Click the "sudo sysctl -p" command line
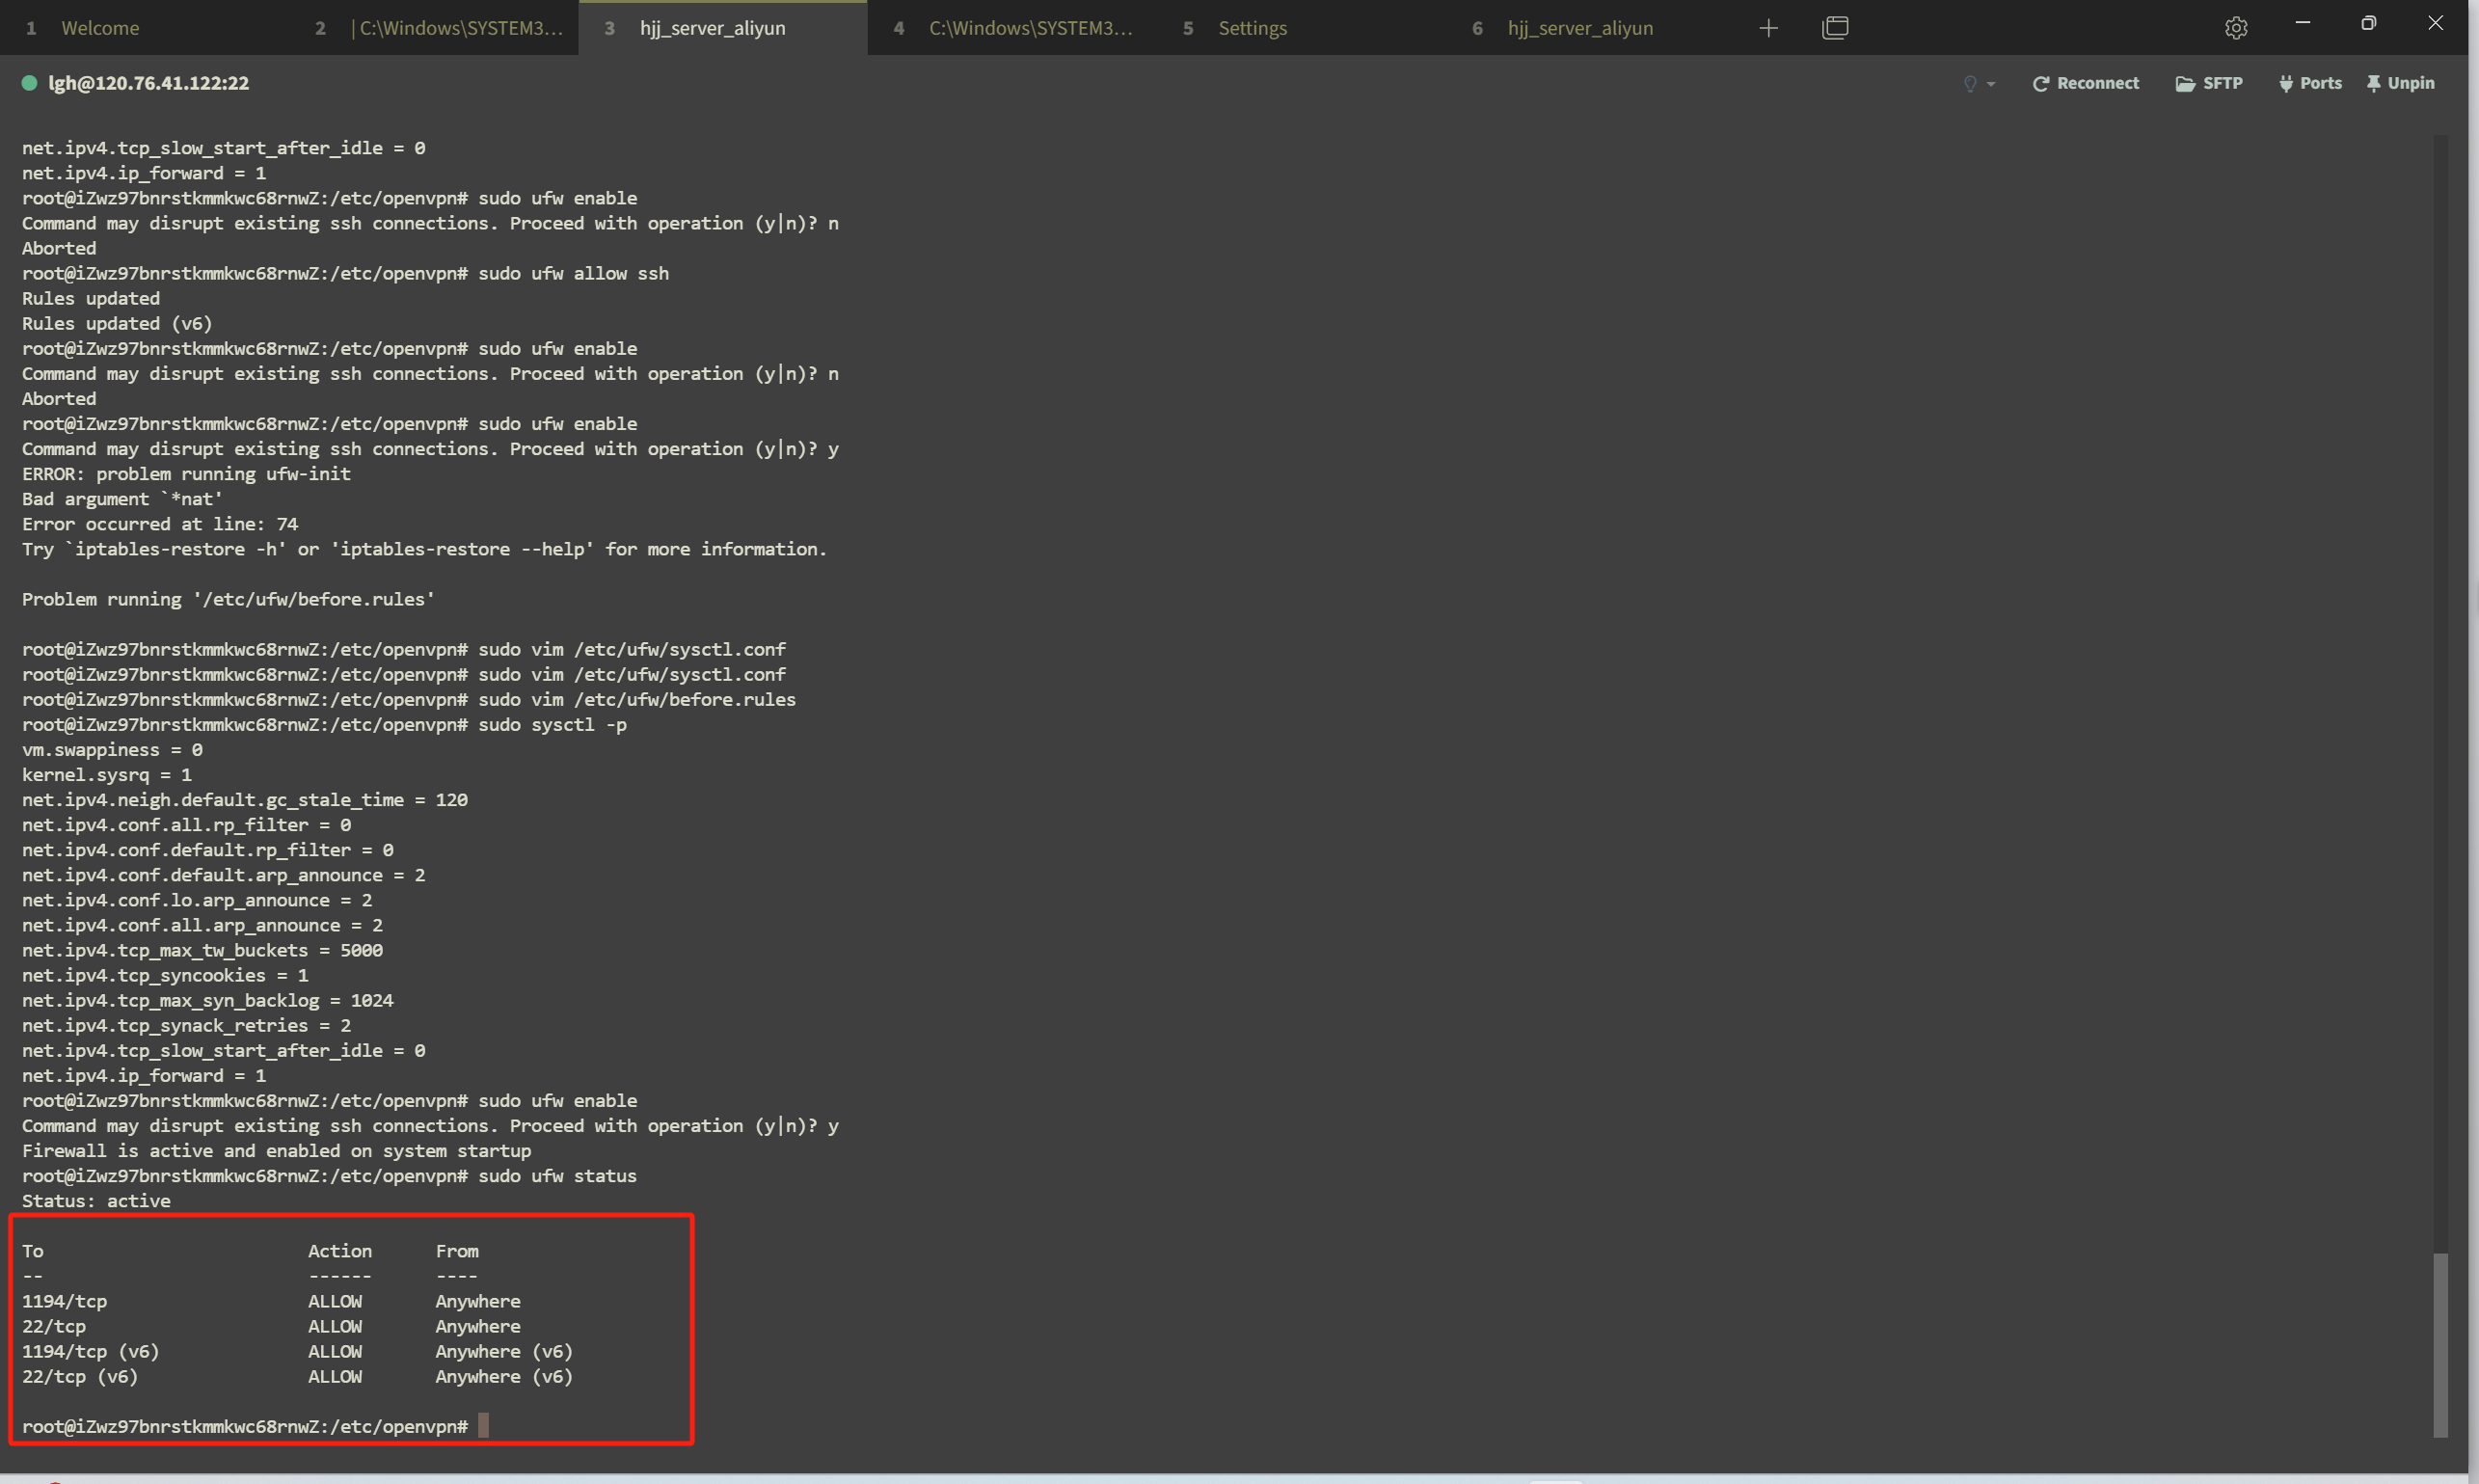 pyautogui.click(x=324, y=724)
